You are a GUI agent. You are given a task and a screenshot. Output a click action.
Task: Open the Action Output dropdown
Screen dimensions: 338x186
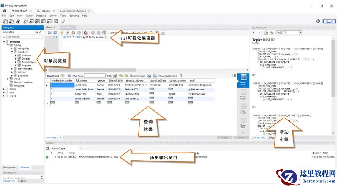(81, 148)
